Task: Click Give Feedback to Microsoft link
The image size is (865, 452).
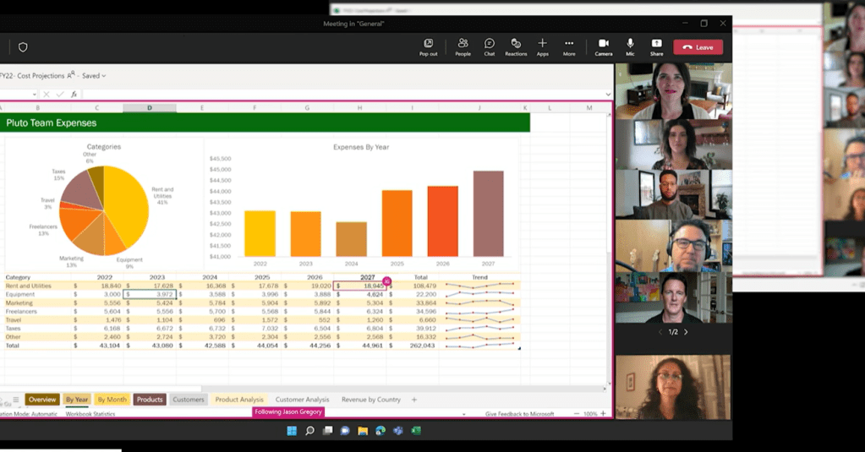Action: [519, 414]
